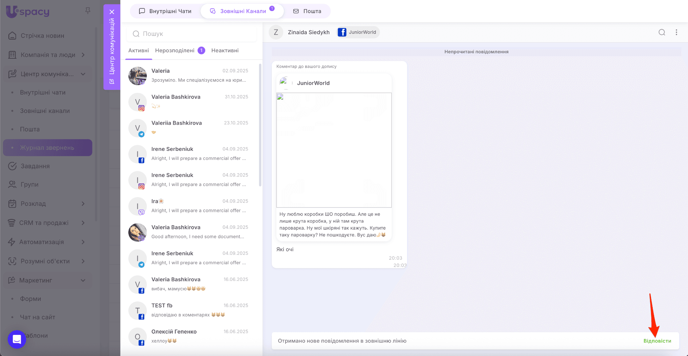The width and height of the screenshot is (688, 356).
Task: Open the support chat widget bubble
Action: point(17,339)
